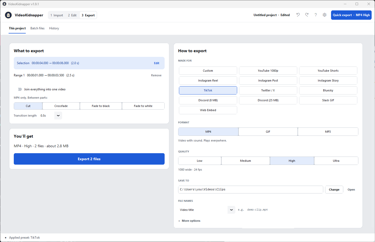The width and height of the screenshot is (375, 242).
Task: Choose the Custom preset
Action: pyautogui.click(x=208, y=71)
